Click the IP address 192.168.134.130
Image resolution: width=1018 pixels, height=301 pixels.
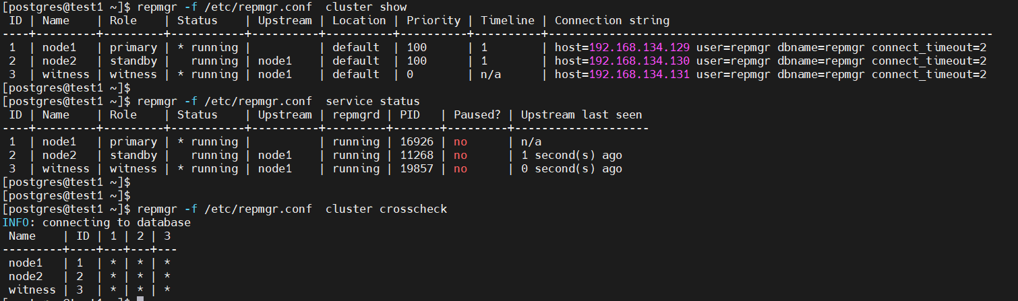pos(639,61)
